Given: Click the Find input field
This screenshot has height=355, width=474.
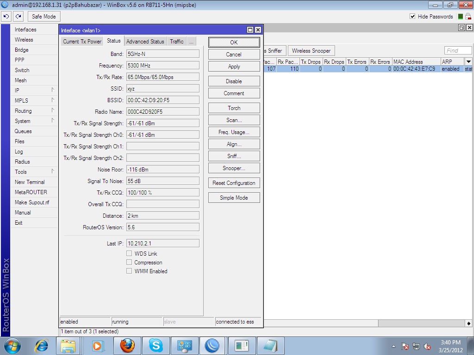Looking at the screenshot, I should 457,50.
